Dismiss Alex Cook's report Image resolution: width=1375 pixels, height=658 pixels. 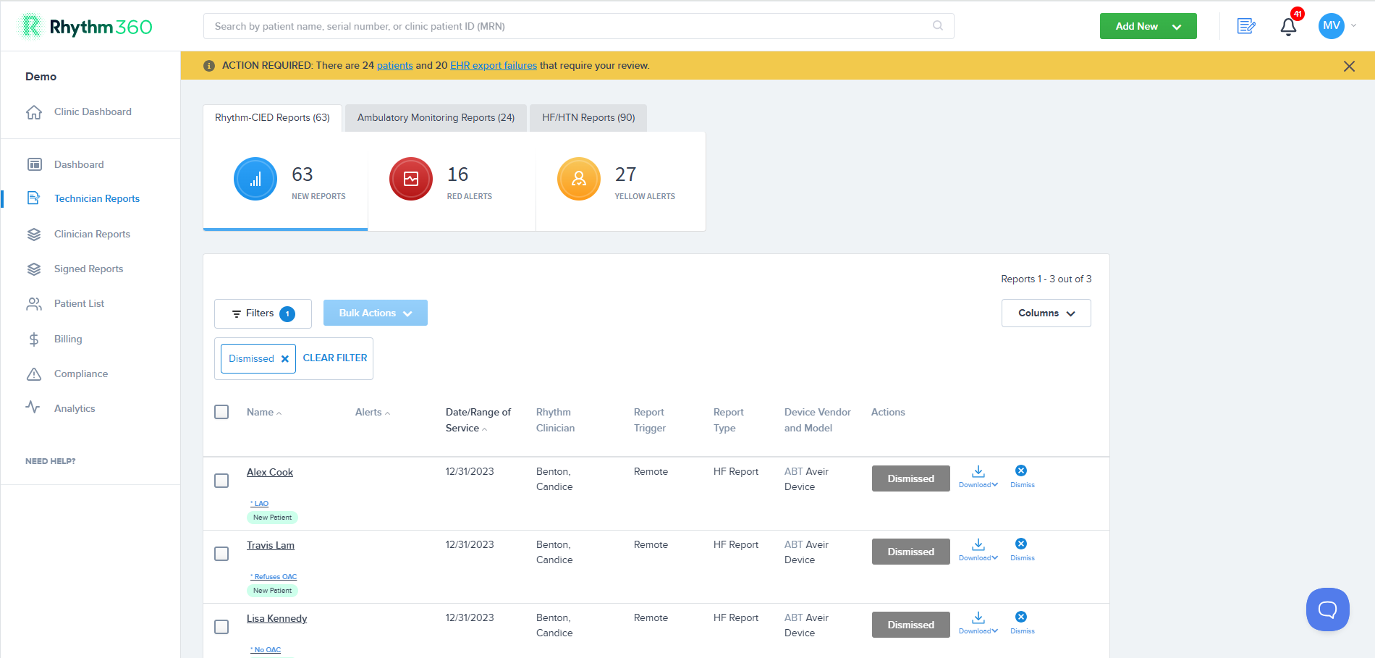click(1022, 476)
